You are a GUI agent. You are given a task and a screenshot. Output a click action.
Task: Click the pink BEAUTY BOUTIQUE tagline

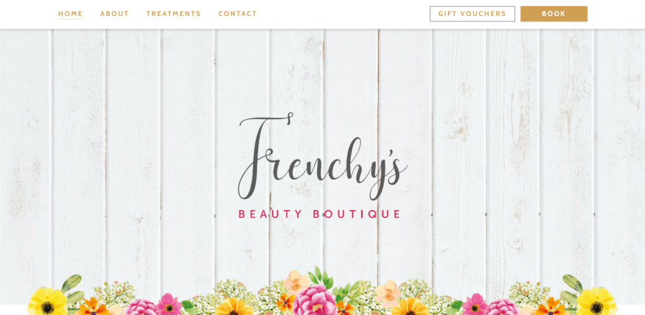(x=319, y=214)
